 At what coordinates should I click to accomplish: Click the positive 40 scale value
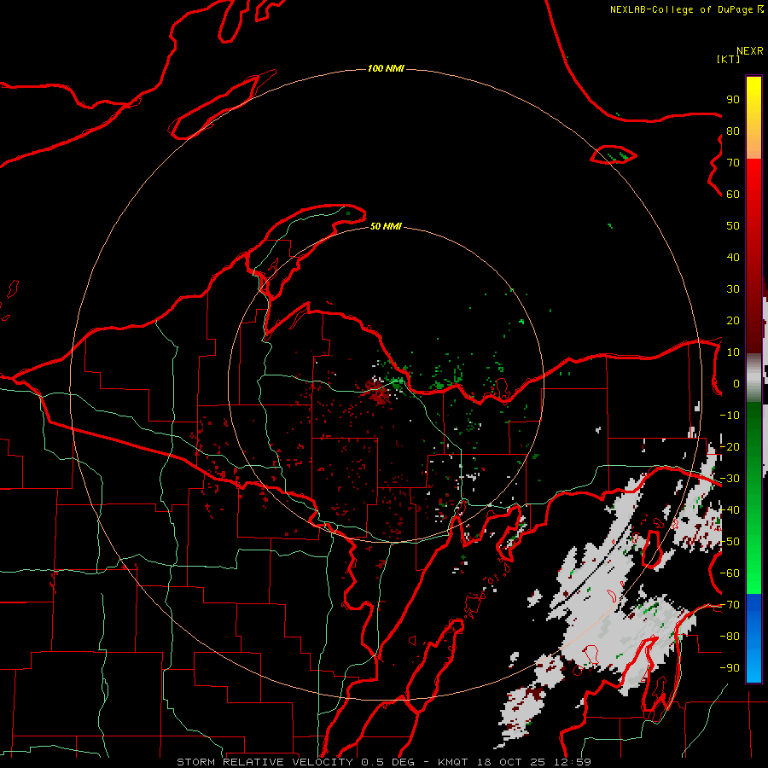click(733, 257)
